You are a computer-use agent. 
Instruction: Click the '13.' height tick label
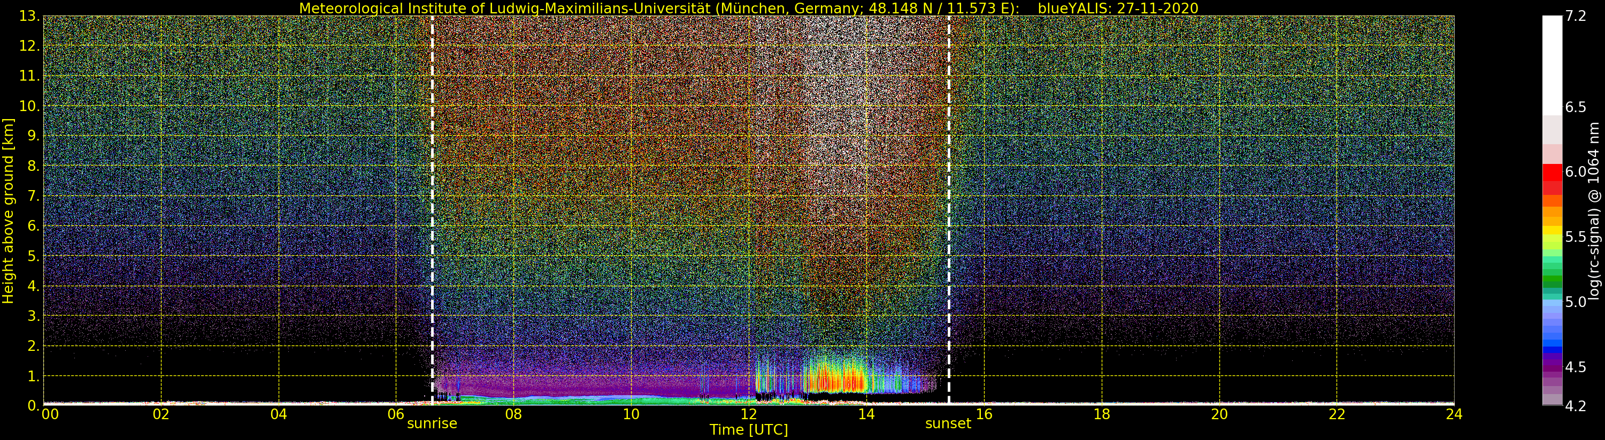[x=30, y=16]
